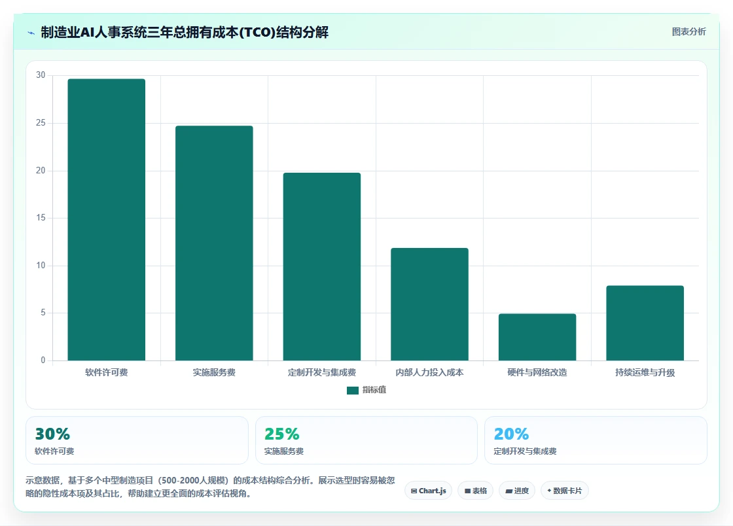Image resolution: width=733 pixels, height=526 pixels.
Task: Open the 20% 定制开发与集成费 data card
Action: pos(596,440)
